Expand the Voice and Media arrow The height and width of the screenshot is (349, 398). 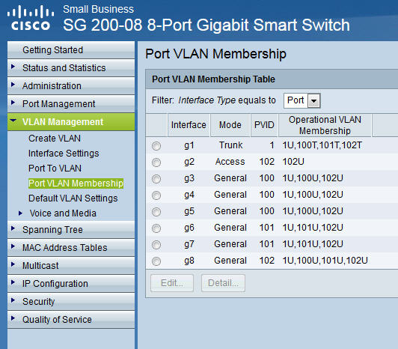pos(20,213)
